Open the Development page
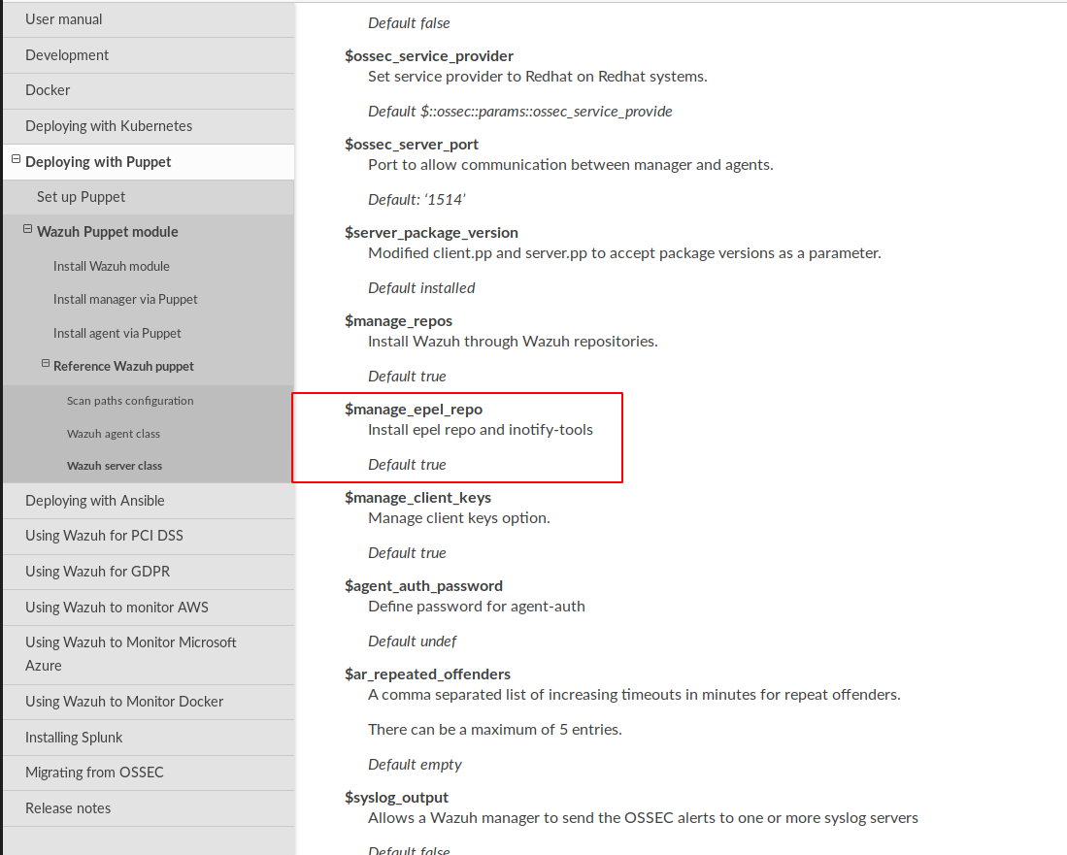The width and height of the screenshot is (1067, 855). coord(67,54)
